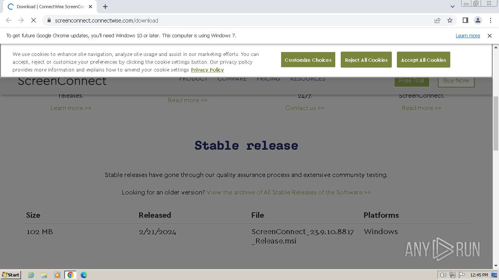Click the ScreenConnect logo

pos(62,81)
